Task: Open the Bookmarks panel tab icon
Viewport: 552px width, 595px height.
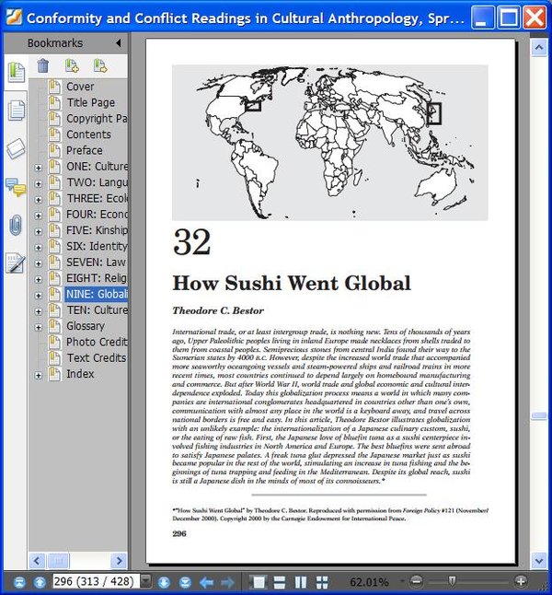Action: tap(17, 72)
